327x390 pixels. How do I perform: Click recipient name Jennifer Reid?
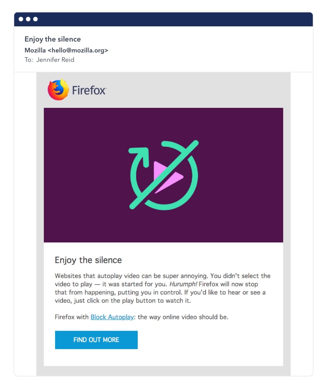click(55, 60)
